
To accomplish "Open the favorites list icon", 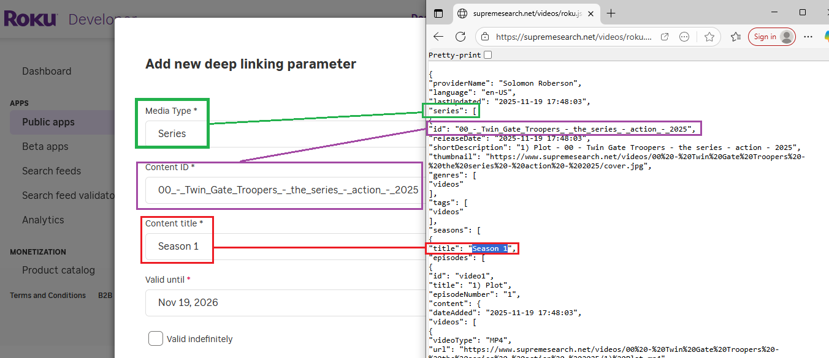I will pyautogui.click(x=736, y=37).
